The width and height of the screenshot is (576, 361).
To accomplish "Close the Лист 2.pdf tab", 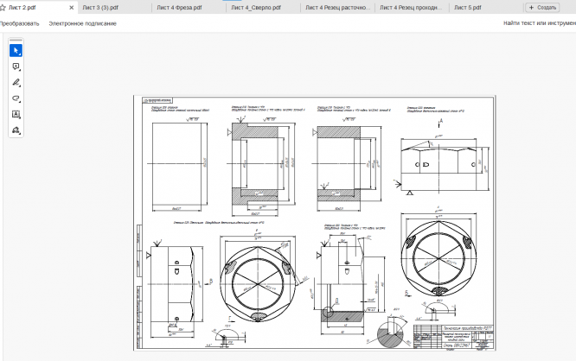I will click(x=71, y=7).
